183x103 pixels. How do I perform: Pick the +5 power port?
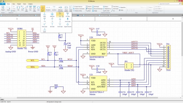coord(52,20)
